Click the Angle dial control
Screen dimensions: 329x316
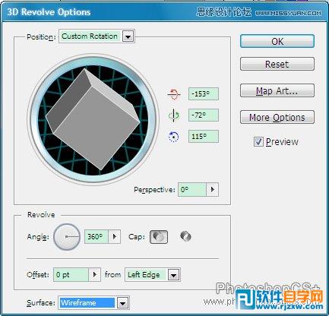click(67, 237)
